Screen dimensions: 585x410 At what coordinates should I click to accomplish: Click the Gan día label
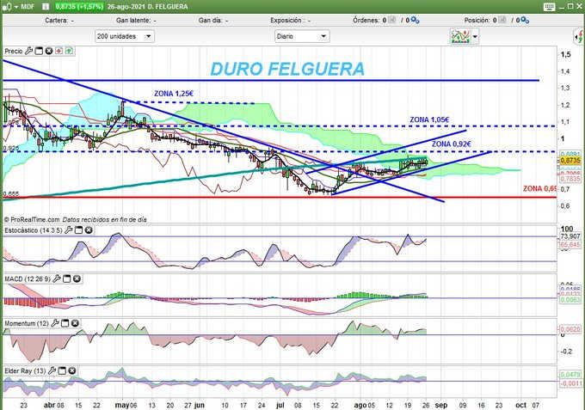211,20
